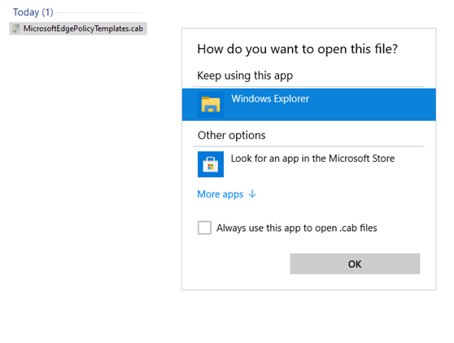Click the blue highlighted Windows Explorer row
Screen dimensions: 454x343
[309, 104]
